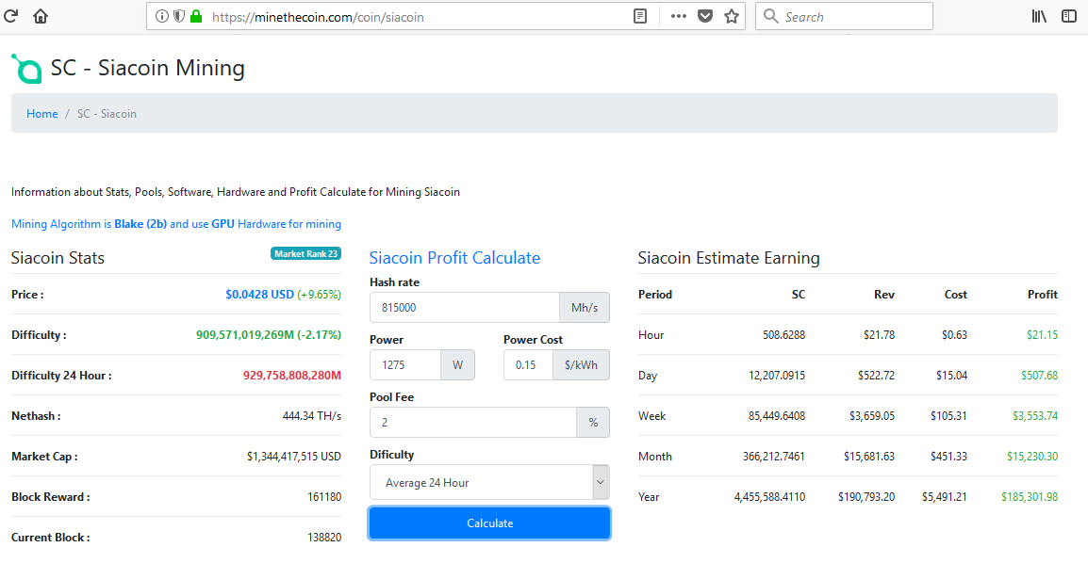Viewport: 1088px width, 563px height.
Task: Click the Nethash 444.34 TH/s value
Action: tap(311, 415)
